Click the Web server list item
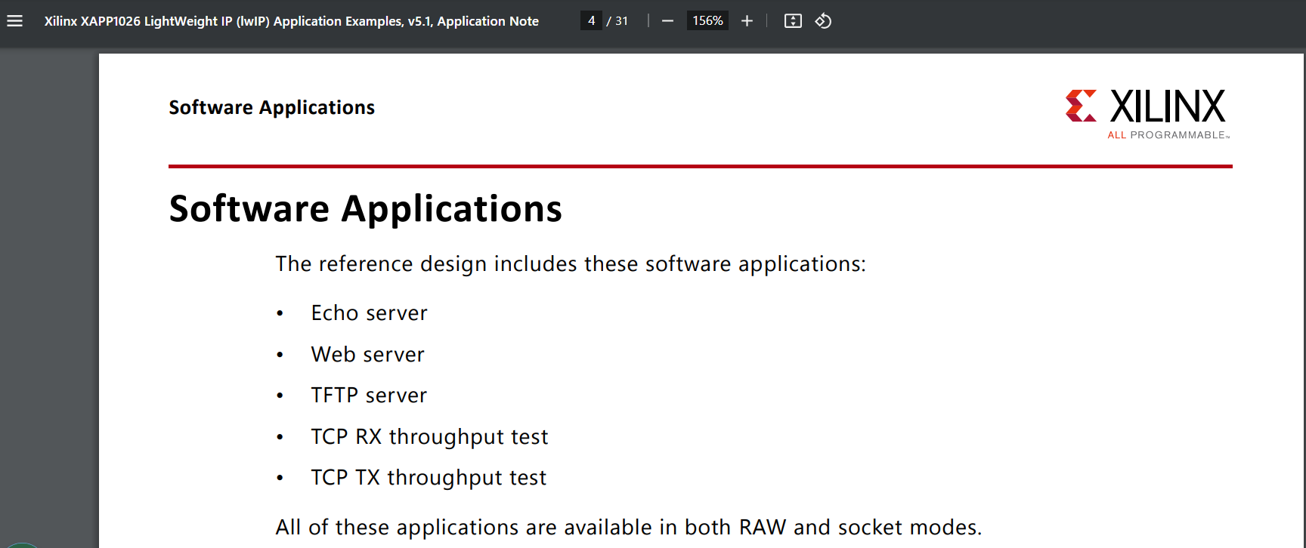The image size is (1306, 548). (x=367, y=354)
